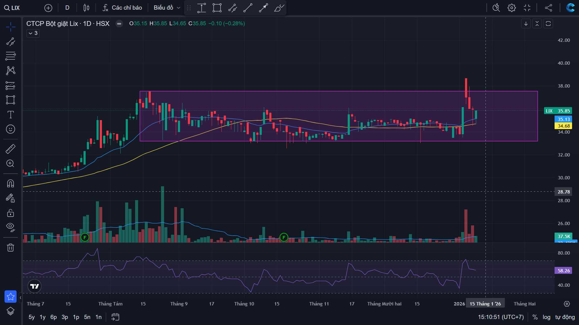579x325 pixels.
Task: Open the emoji sticker tool
Action: (x=11, y=129)
